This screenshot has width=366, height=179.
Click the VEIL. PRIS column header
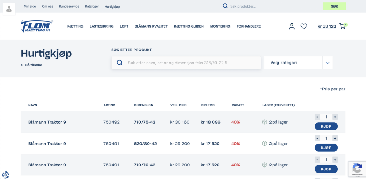(179, 105)
